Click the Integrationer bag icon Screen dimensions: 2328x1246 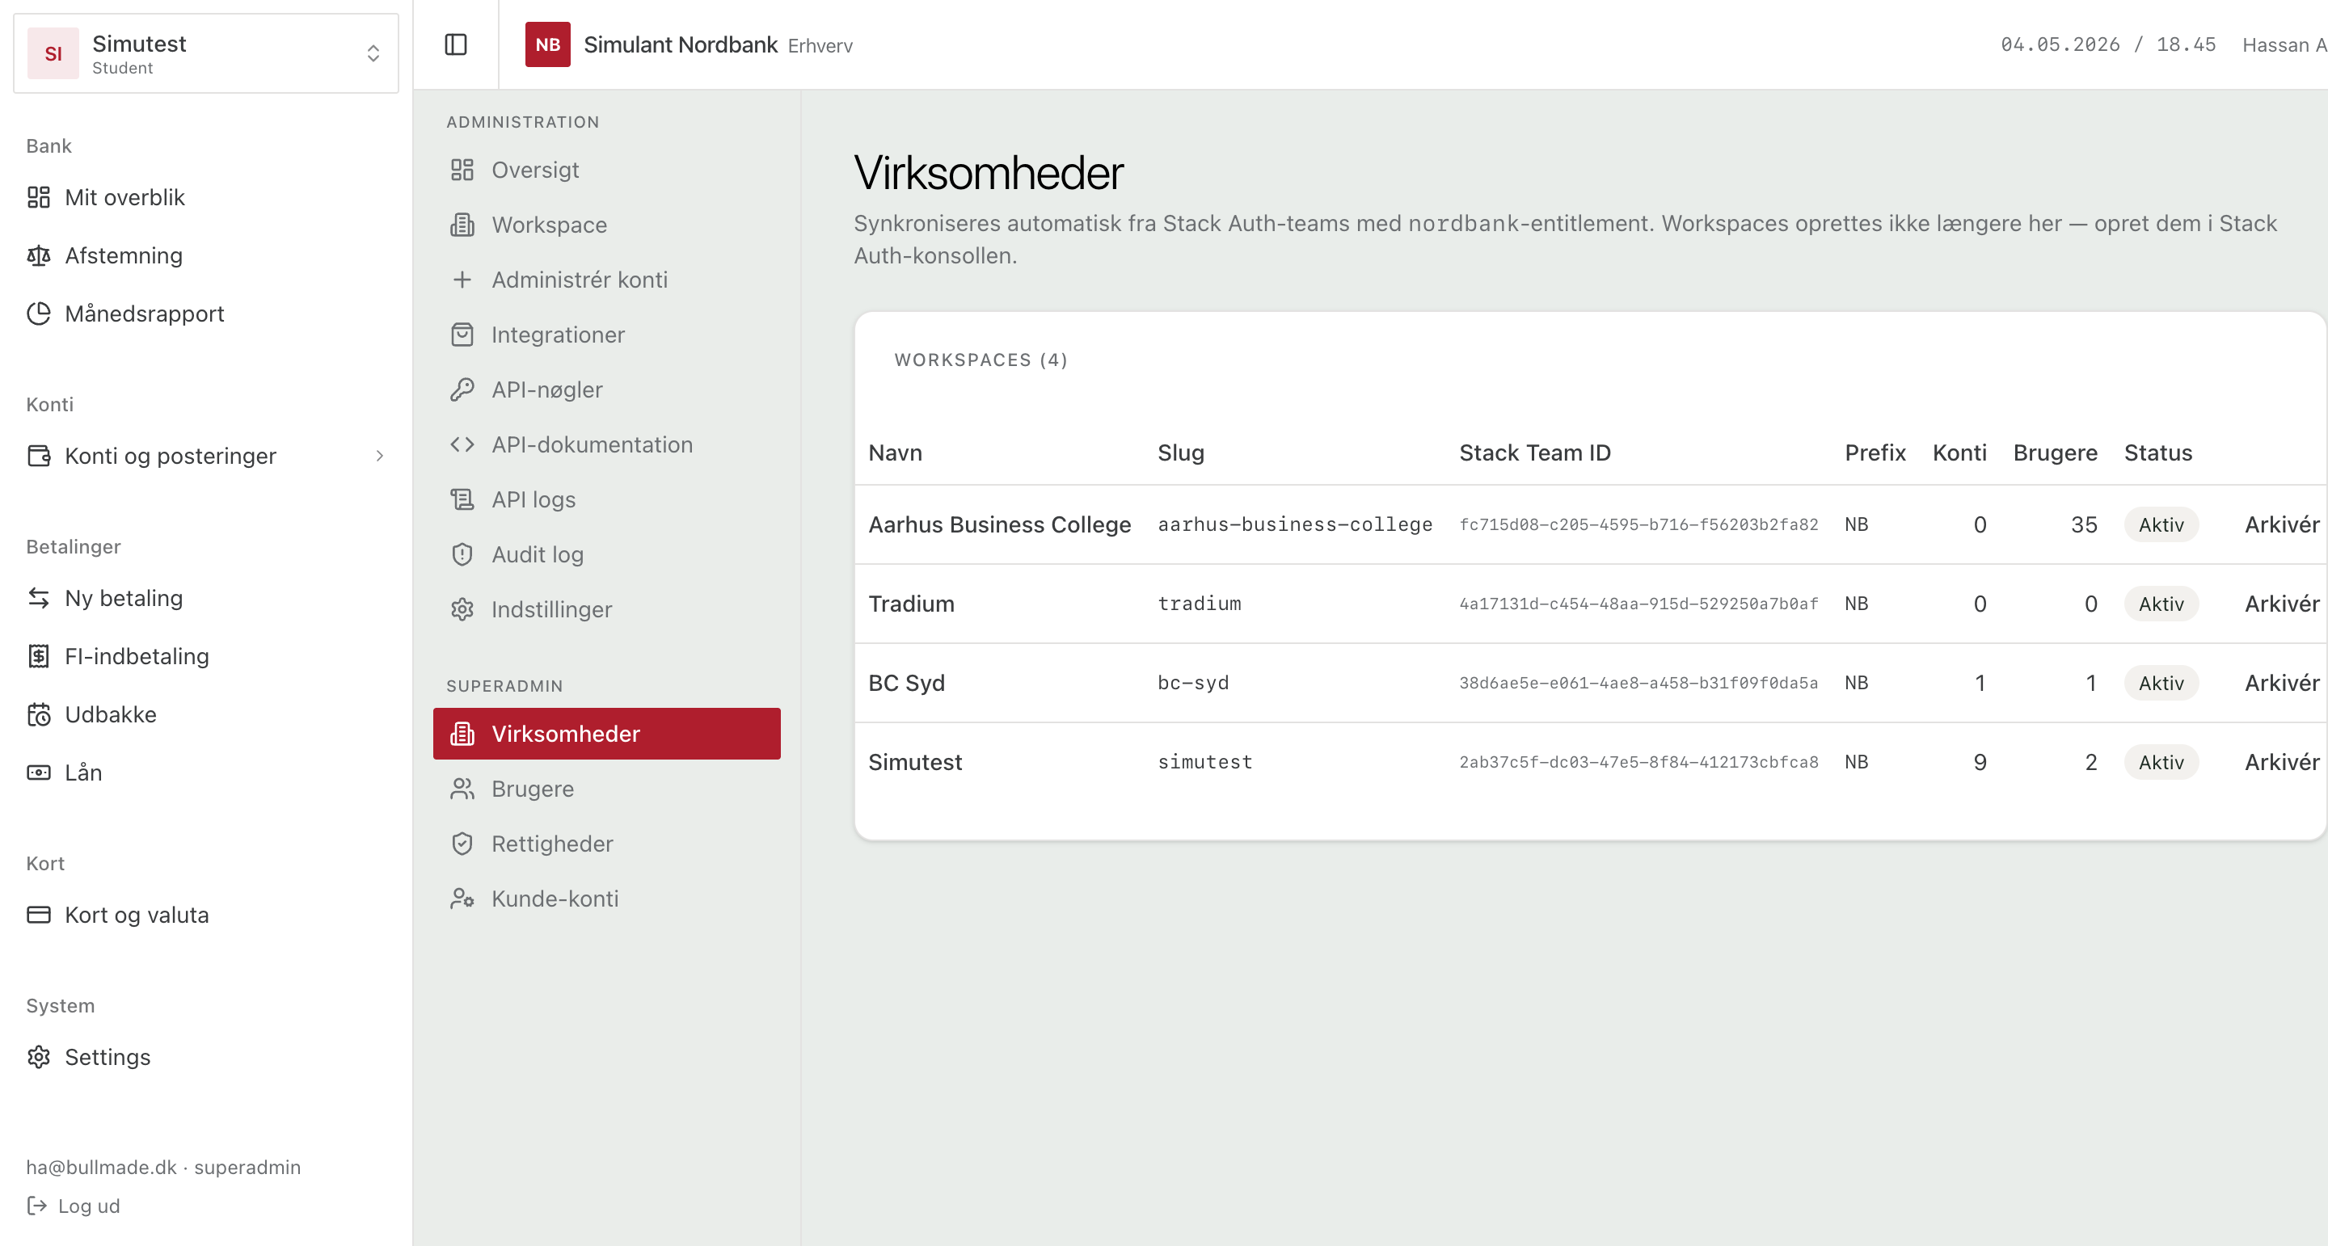click(x=462, y=335)
